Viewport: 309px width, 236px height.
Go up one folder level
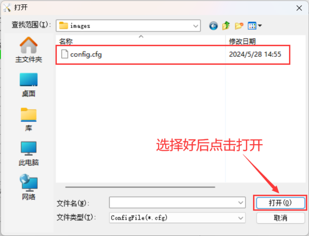(226, 26)
